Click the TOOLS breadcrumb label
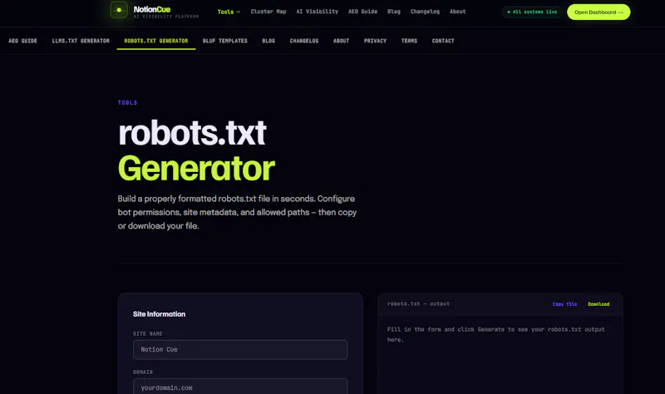This screenshot has height=394, width=665. tap(127, 102)
